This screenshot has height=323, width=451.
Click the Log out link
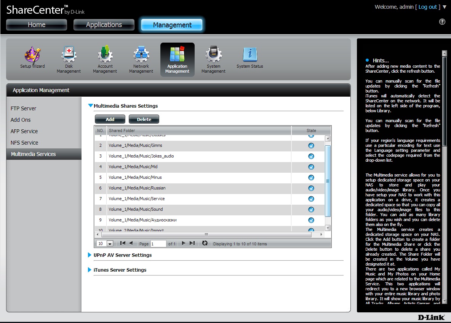pos(427,7)
